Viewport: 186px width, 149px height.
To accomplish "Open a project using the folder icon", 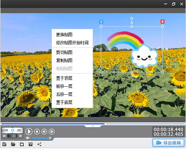I will pos(13,144).
